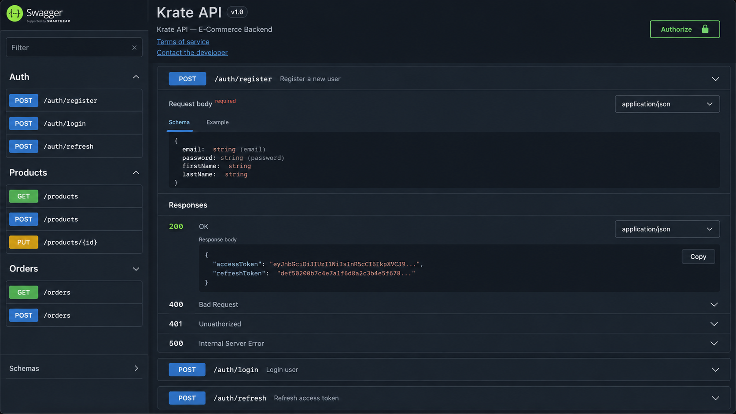Toggle the Orders section chevron in sidebar

tap(136, 269)
